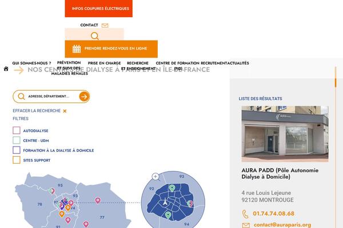
Task: Submit address search with the orange arrow
Action: [x=84, y=97]
